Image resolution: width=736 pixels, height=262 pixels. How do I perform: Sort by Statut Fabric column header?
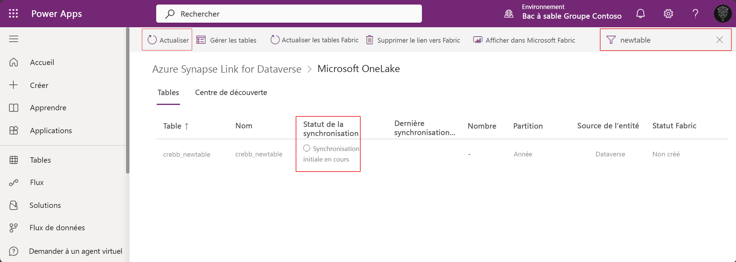click(x=674, y=126)
